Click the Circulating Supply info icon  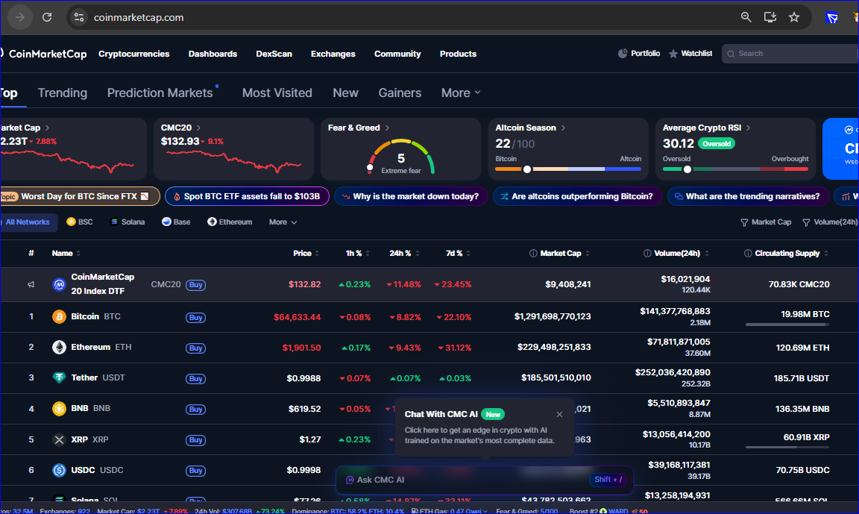748,253
